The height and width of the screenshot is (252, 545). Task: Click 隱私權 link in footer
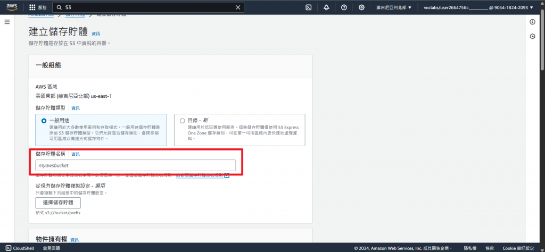(470, 248)
